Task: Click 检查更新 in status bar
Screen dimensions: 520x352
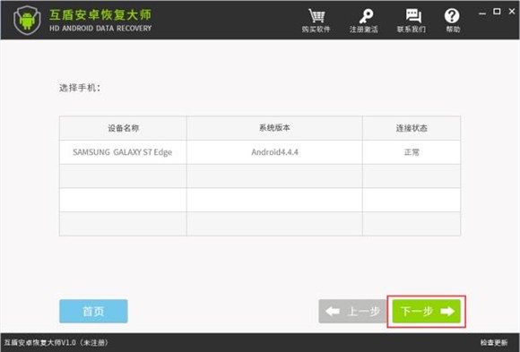Action: [494, 342]
